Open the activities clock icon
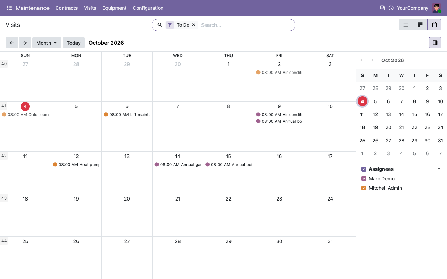447x279 pixels. (x=391, y=8)
